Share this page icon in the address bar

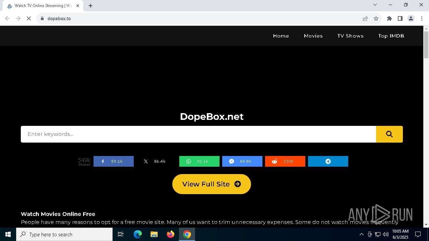pyautogui.click(x=365, y=18)
